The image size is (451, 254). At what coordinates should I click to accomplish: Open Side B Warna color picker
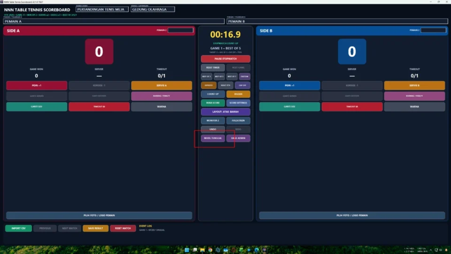click(x=414, y=107)
